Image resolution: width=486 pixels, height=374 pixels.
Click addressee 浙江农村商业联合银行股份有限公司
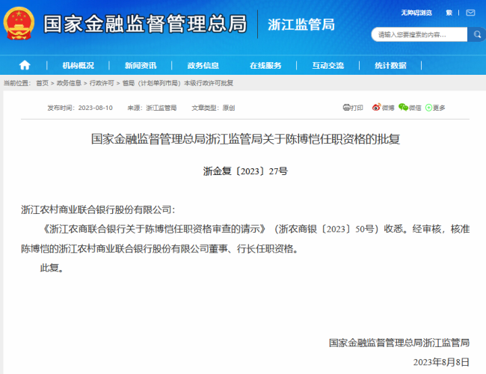(x=96, y=209)
